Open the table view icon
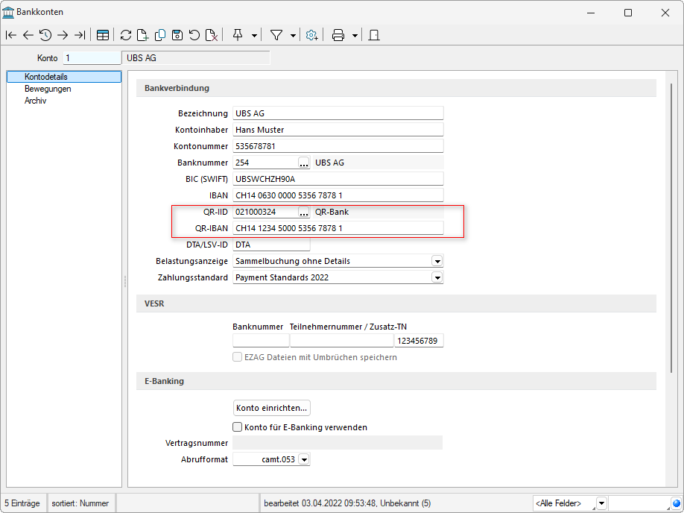Viewport: 684px width, 513px height. click(103, 35)
